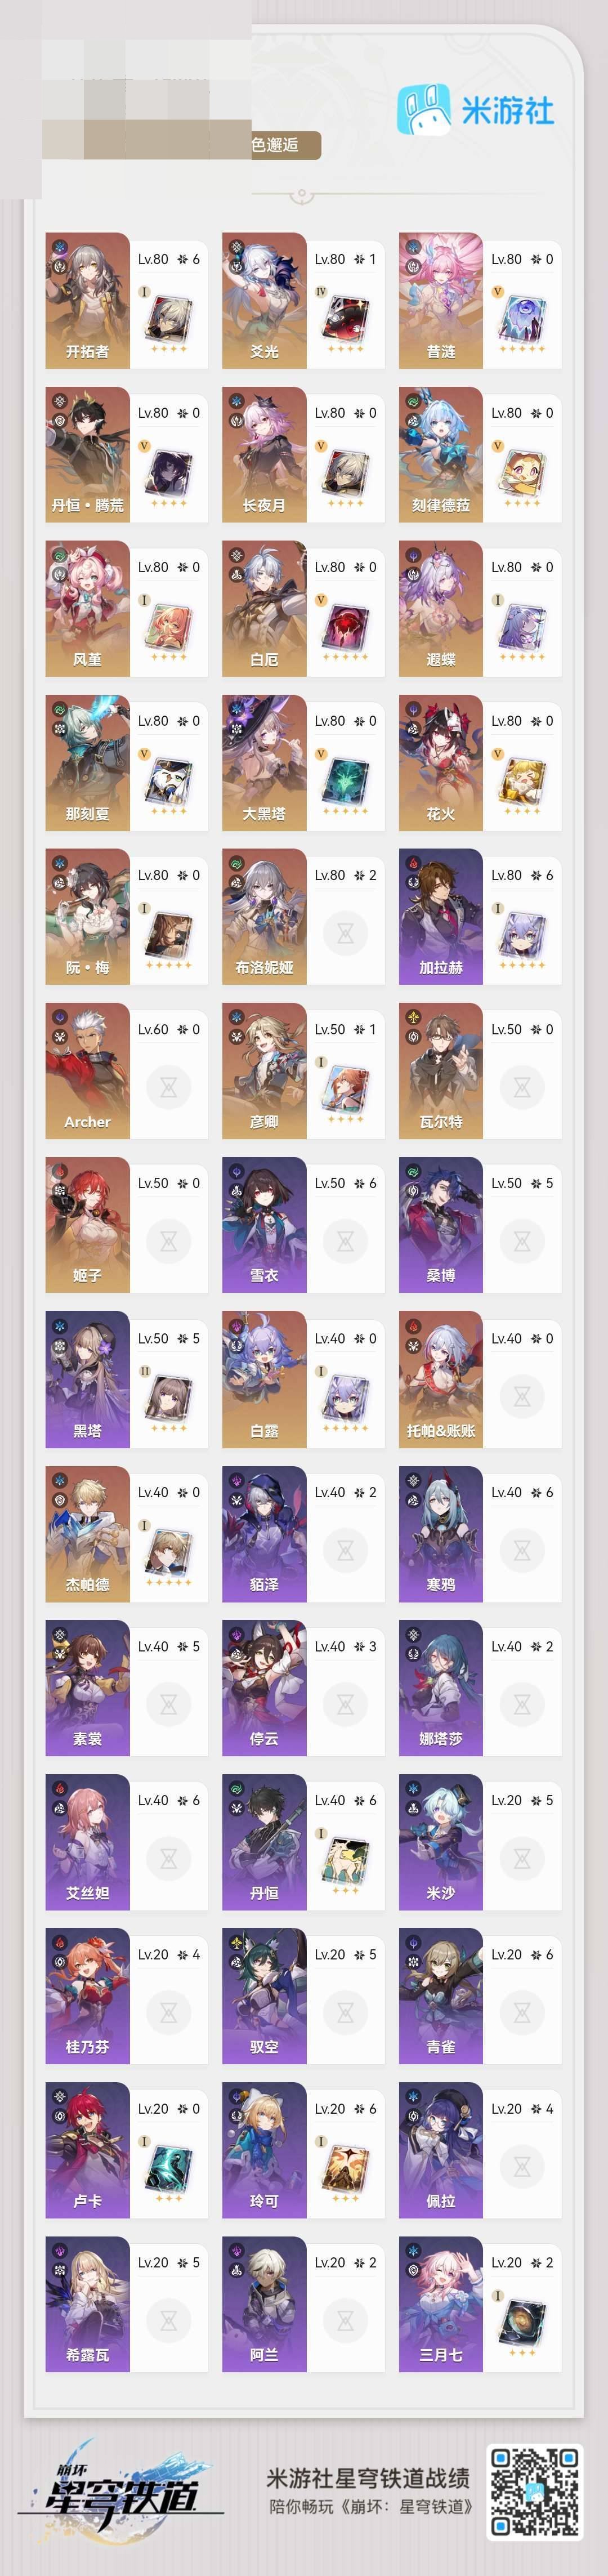Select the Archer character card
Viewport: 608px width, 2576px height.
(x=126, y=1070)
